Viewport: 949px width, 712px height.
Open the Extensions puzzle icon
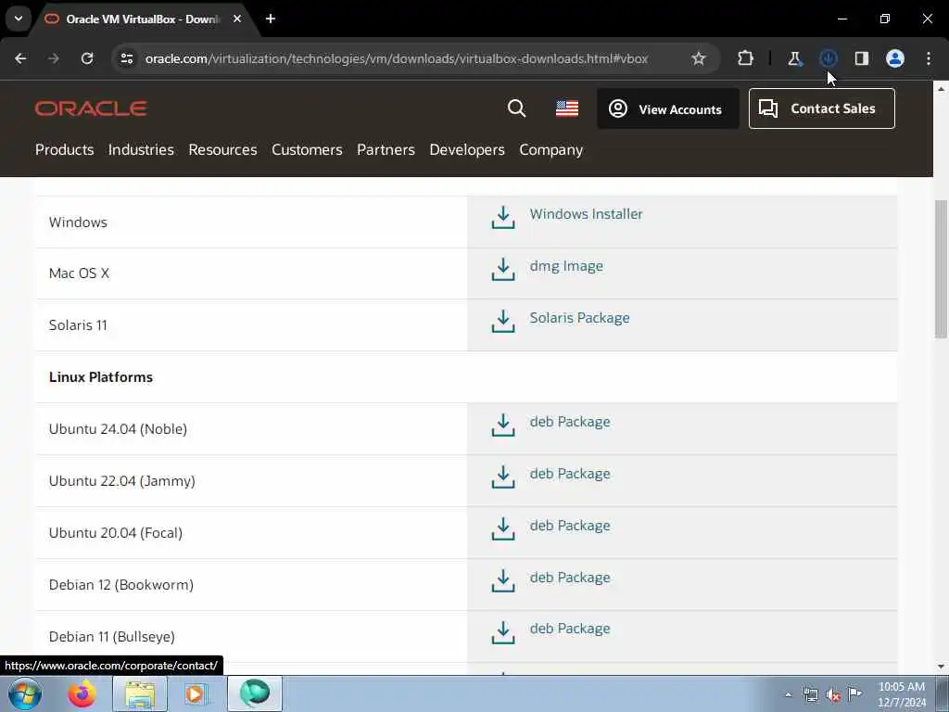click(746, 58)
